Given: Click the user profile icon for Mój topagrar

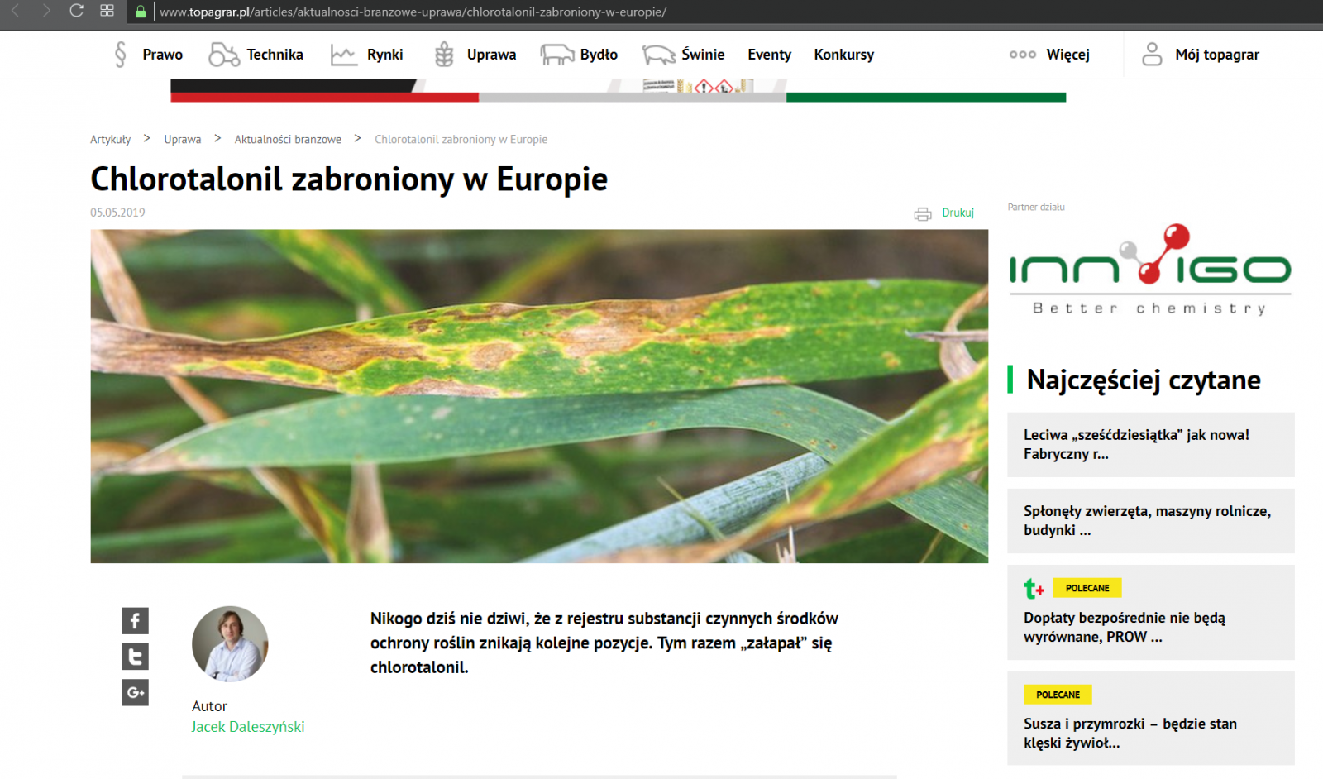Looking at the screenshot, I should pos(1151,55).
